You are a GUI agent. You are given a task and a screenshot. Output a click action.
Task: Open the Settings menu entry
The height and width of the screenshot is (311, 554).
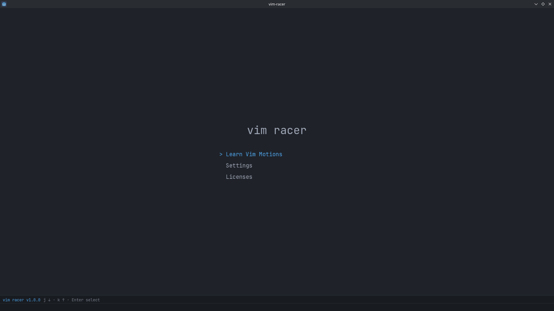pyautogui.click(x=239, y=166)
